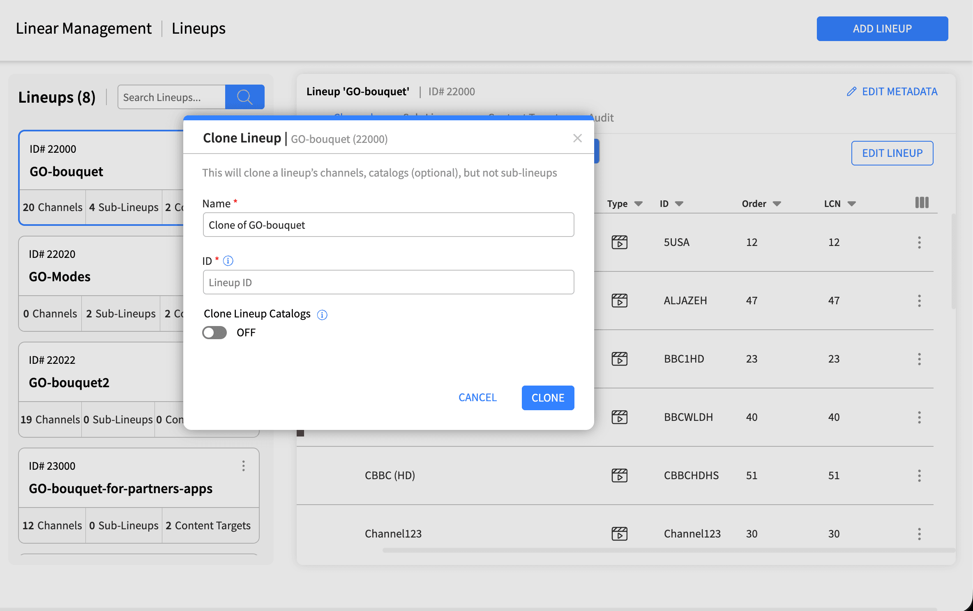Viewport: 973px width, 611px height.
Task: Sort by the Type column arrow
Action: coord(638,204)
